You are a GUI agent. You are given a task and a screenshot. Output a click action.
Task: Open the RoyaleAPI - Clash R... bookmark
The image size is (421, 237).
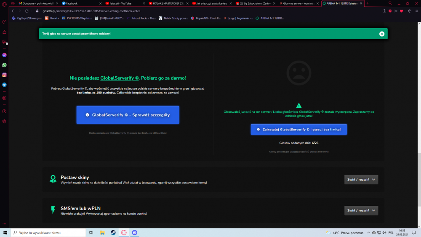point(206,18)
